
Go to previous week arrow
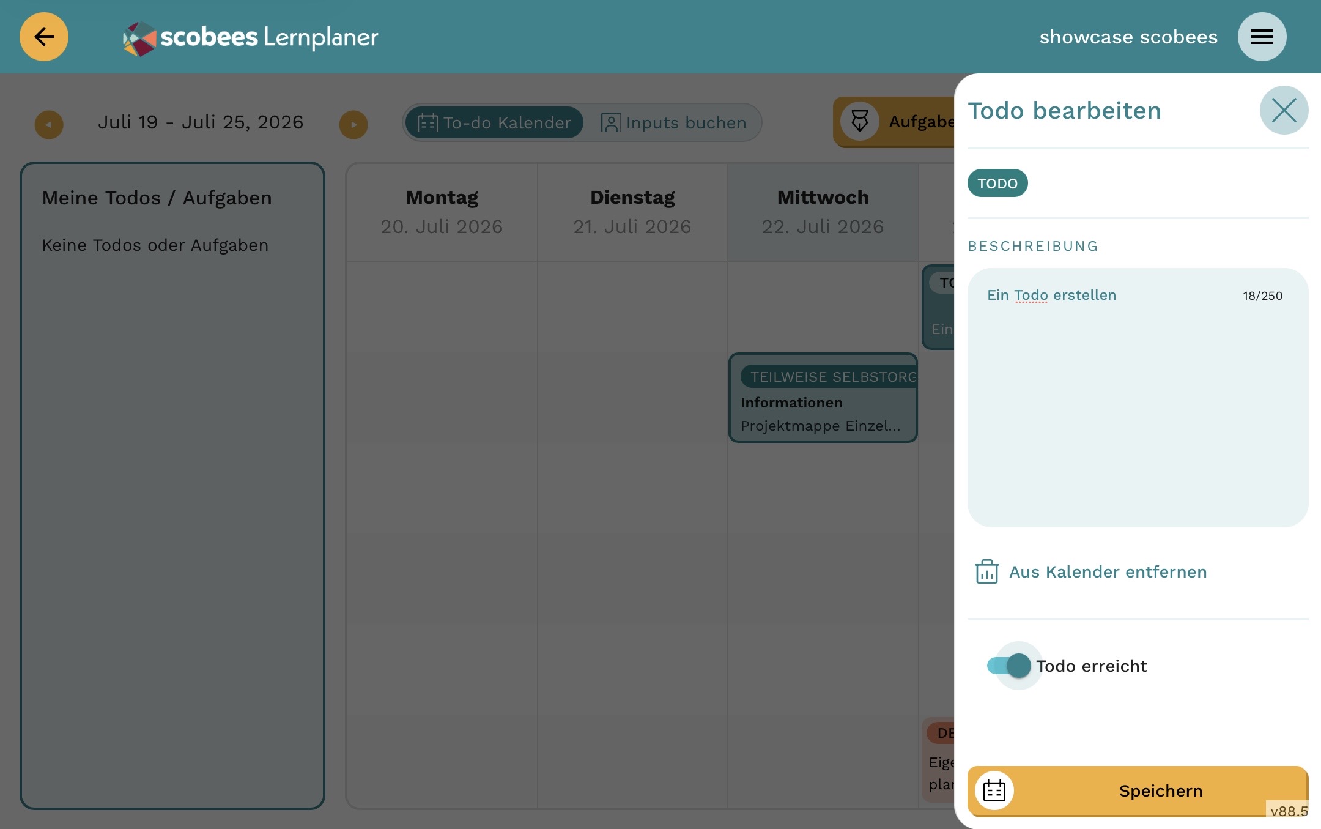click(49, 124)
